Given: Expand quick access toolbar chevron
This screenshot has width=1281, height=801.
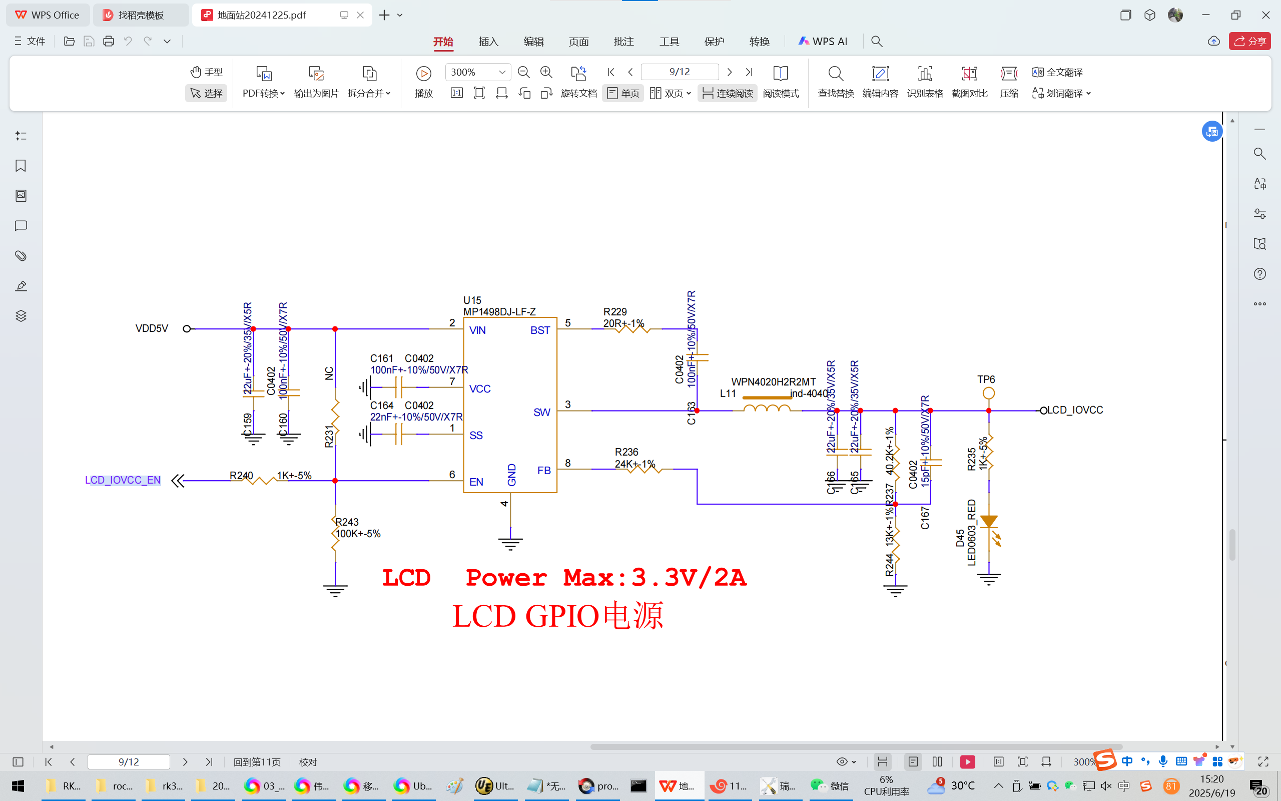Looking at the screenshot, I should click(x=167, y=42).
